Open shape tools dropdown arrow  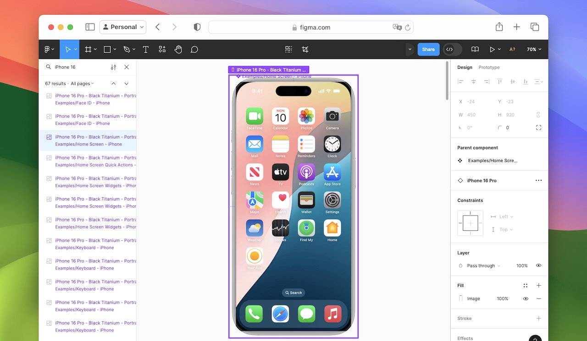pos(115,49)
